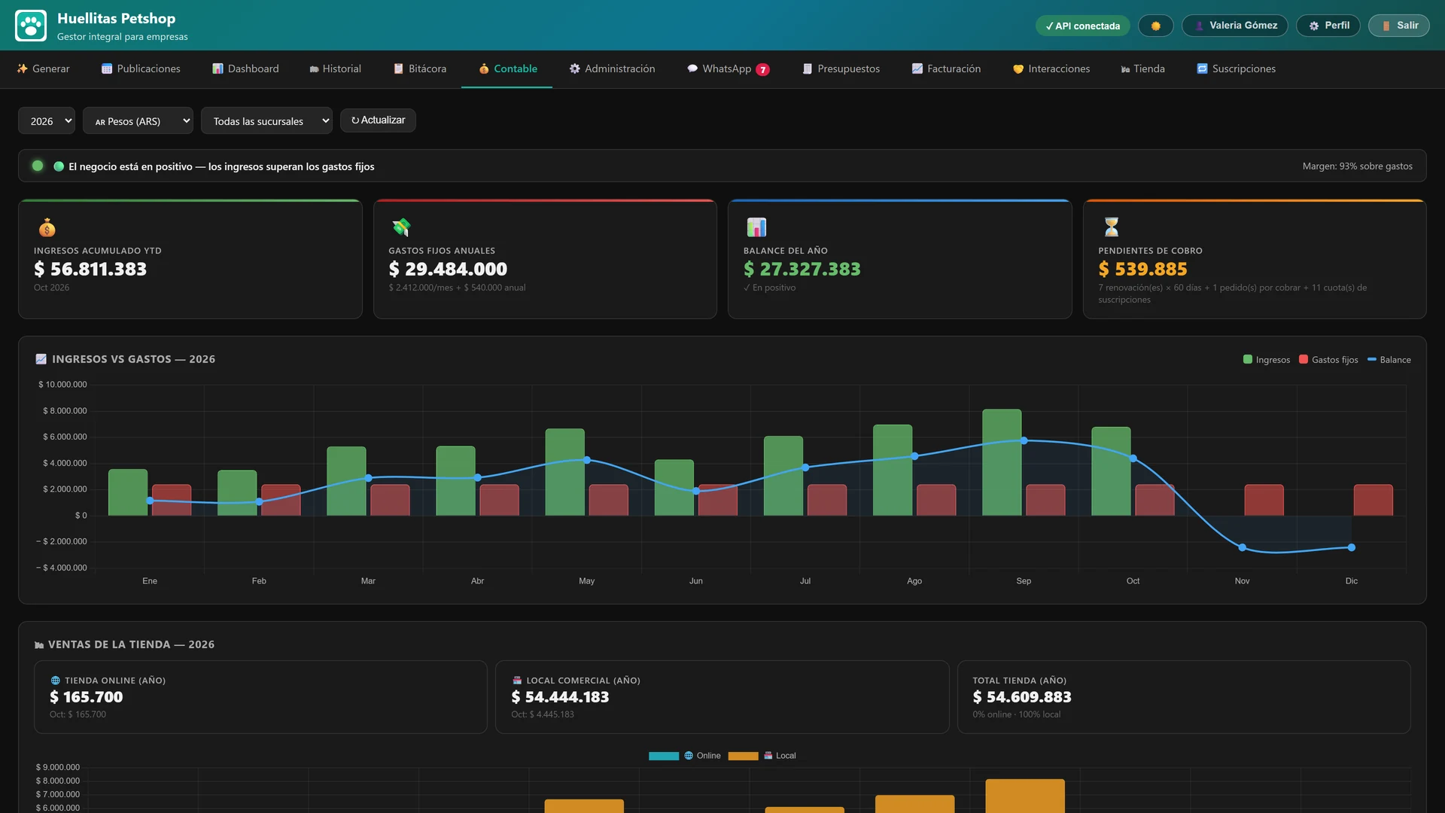Click the green status indicator dot
Screen dimensions: 1445x813
pyautogui.click(x=38, y=166)
